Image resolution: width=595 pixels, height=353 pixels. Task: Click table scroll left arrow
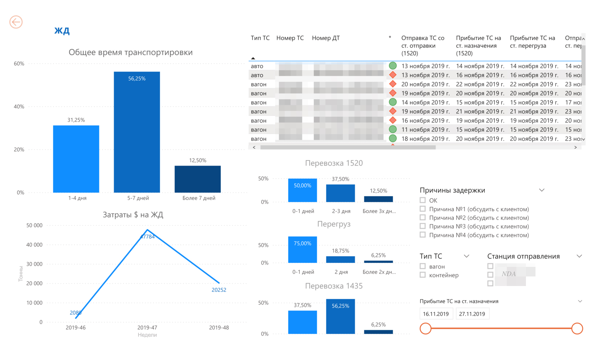coord(254,147)
